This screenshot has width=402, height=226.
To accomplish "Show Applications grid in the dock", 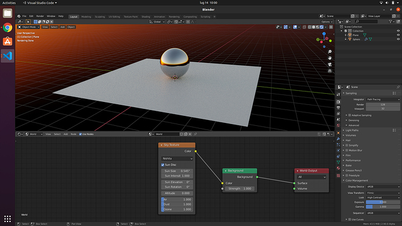I will [8, 218].
